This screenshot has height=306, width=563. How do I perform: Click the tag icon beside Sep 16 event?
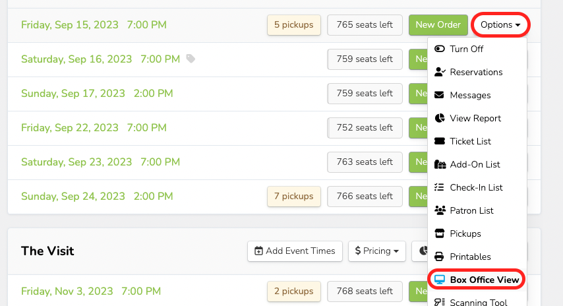point(191,59)
